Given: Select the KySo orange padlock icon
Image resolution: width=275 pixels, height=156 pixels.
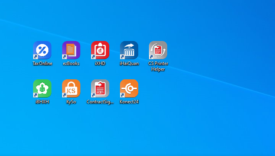Looking at the screenshot, I should 71,88.
